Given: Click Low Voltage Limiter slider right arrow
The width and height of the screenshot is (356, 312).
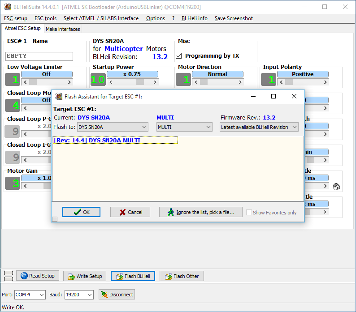Looking at the screenshot, I should coord(69,82).
